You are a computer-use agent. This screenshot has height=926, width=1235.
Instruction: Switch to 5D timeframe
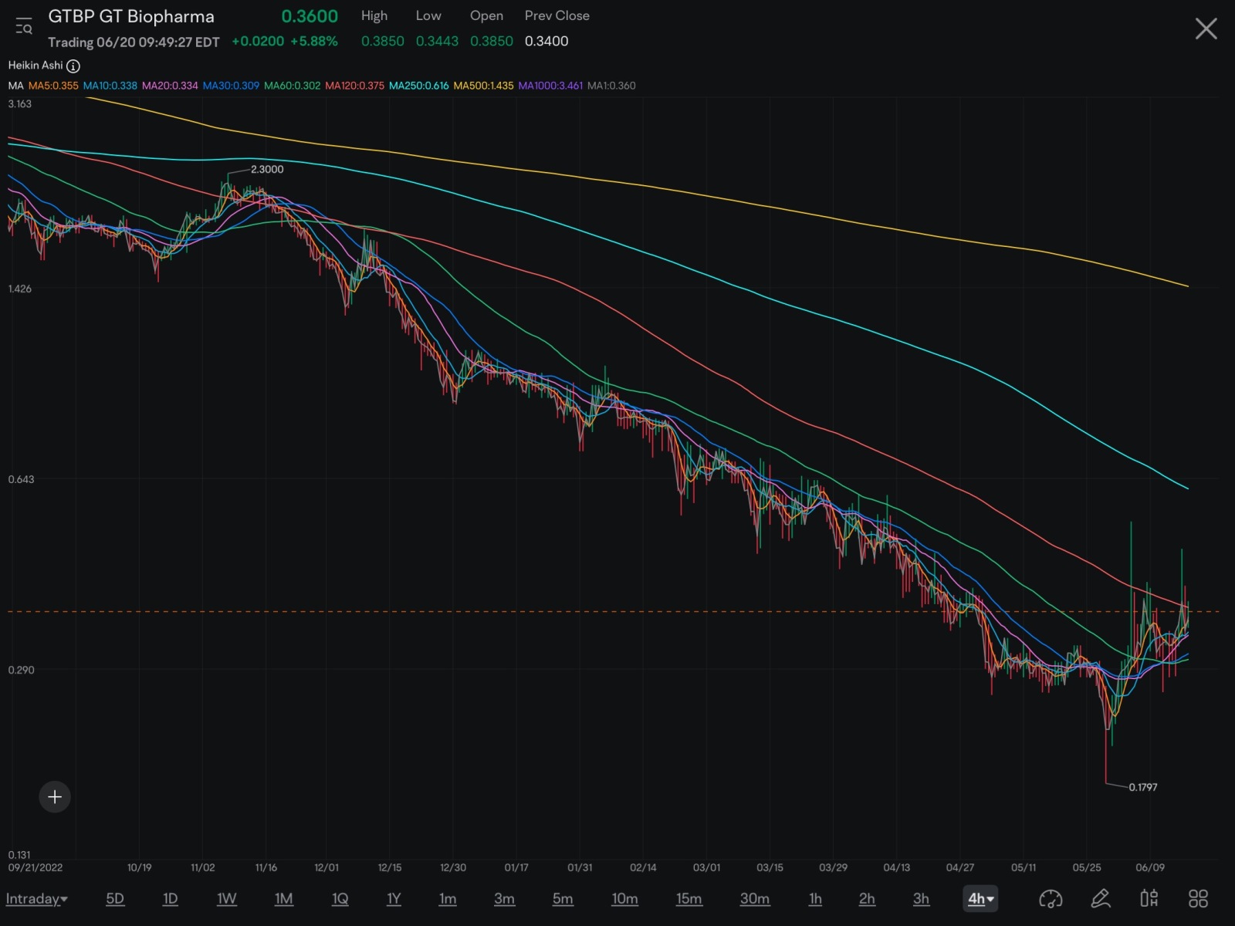pyautogui.click(x=115, y=899)
